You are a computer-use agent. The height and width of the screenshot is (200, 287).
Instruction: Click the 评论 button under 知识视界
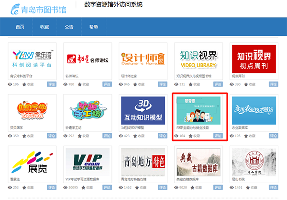pyautogui.click(x=218, y=84)
